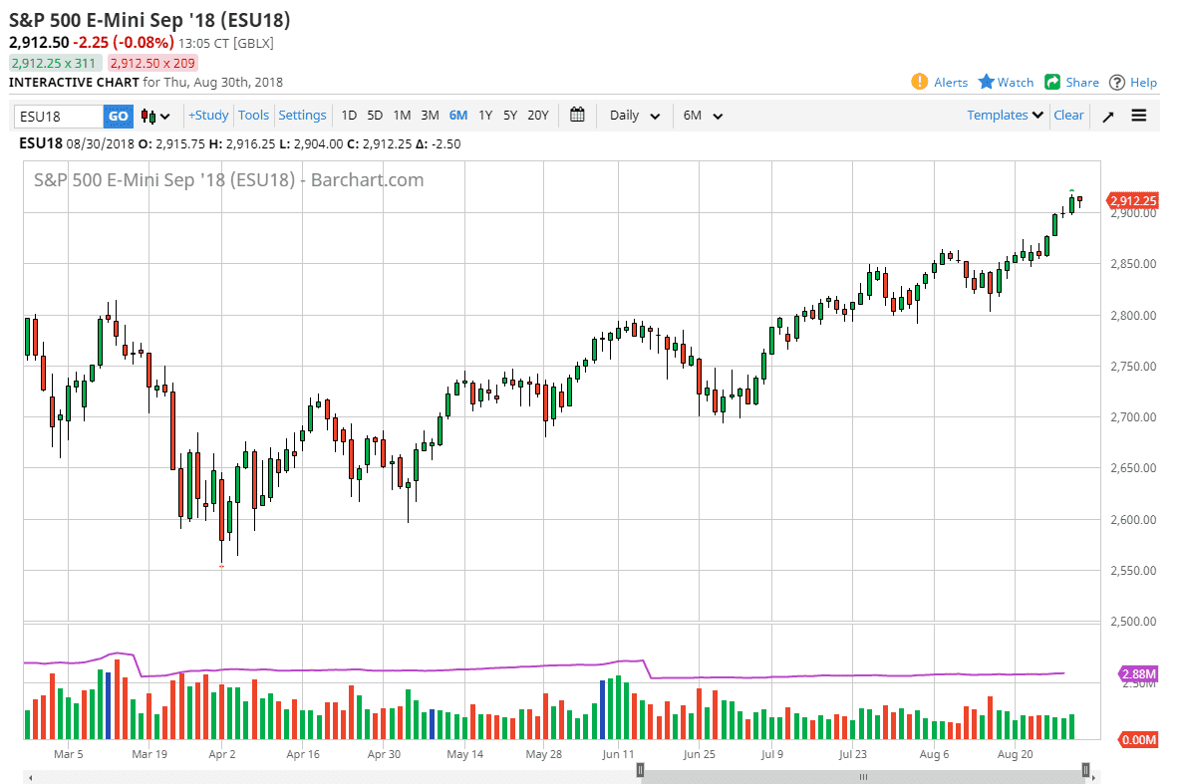Click +Study to add an indicator
This screenshot has width=1182, height=784.
[x=207, y=116]
